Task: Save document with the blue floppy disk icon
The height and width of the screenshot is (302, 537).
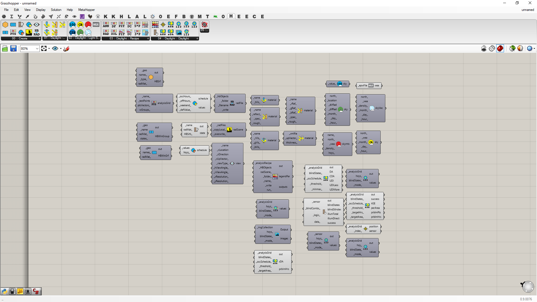Action: (x=13, y=49)
